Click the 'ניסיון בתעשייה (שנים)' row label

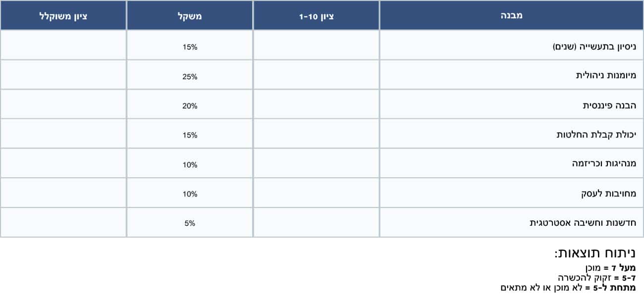(594, 47)
